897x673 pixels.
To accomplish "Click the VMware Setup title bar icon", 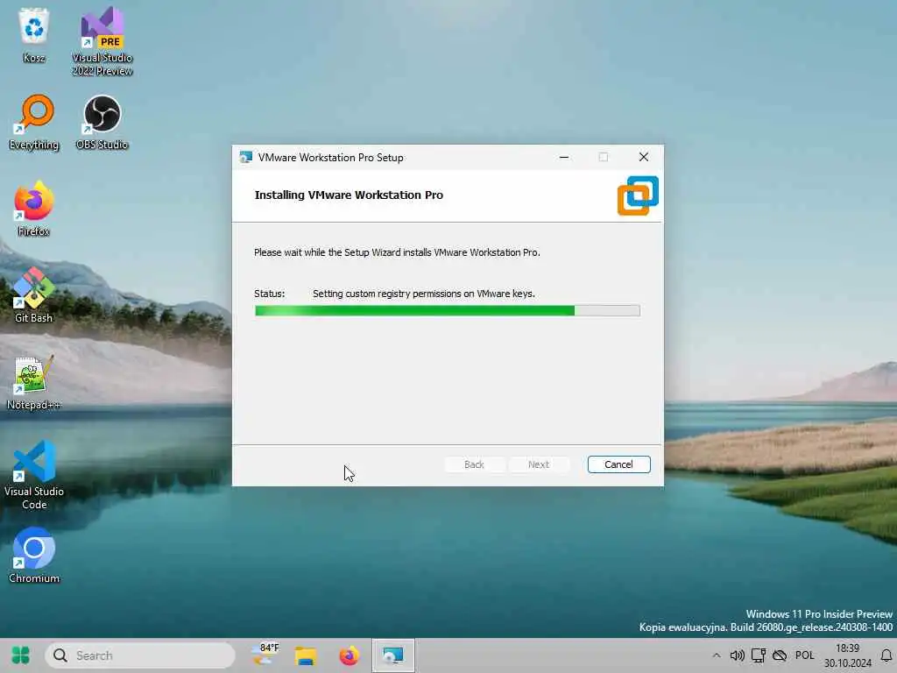I will tap(246, 158).
